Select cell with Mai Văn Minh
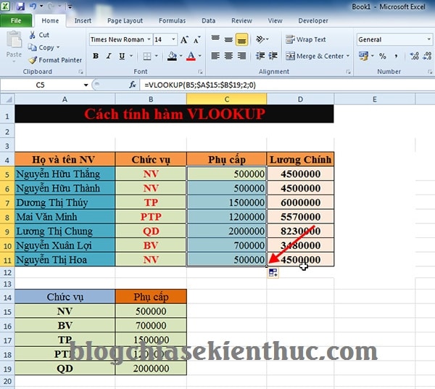Image resolution: width=435 pixels, height=389 pixels. click(65, 217)
